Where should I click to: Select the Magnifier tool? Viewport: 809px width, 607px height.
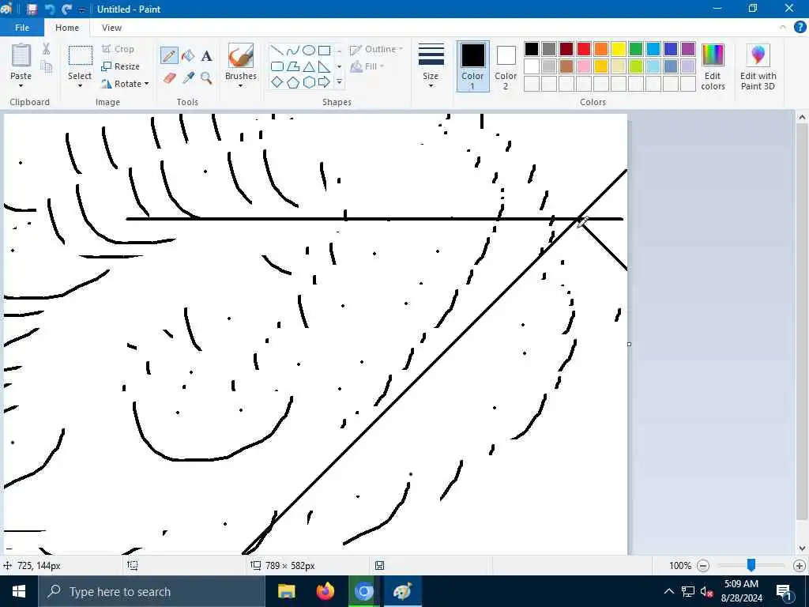206,78
